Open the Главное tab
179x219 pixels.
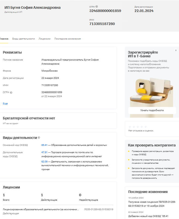pos(4,39)
